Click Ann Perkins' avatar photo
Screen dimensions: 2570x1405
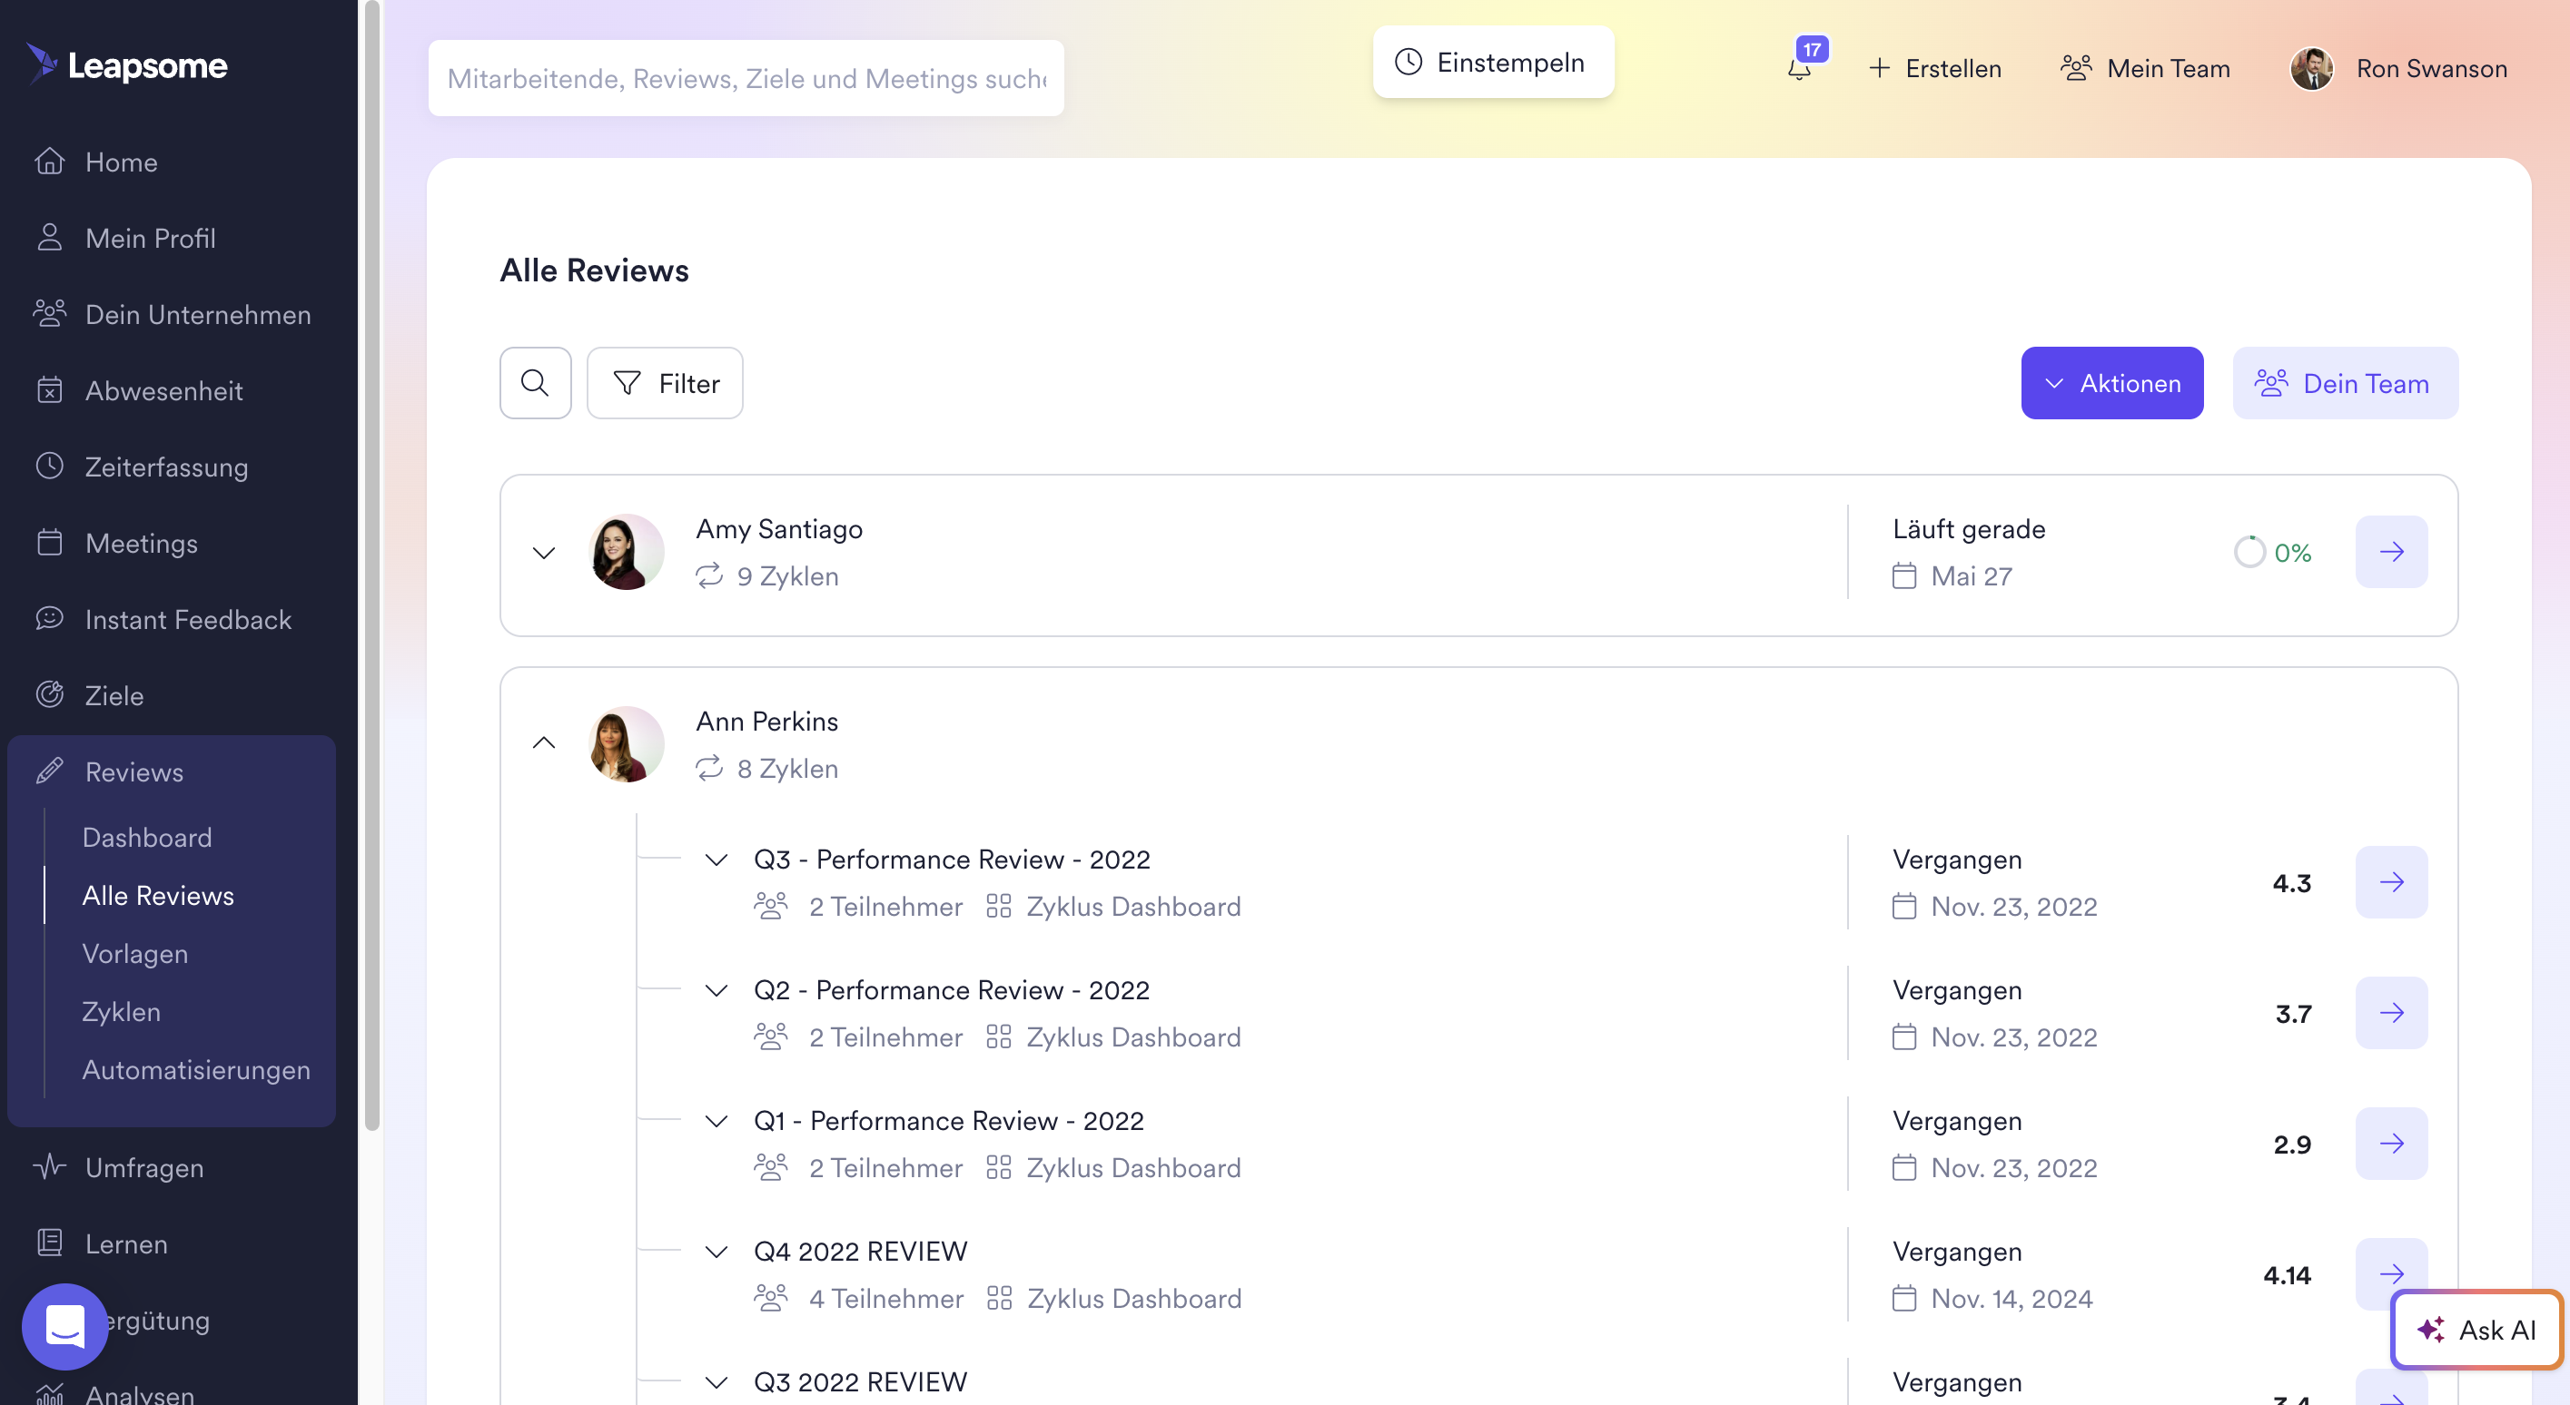click(627, 744)
